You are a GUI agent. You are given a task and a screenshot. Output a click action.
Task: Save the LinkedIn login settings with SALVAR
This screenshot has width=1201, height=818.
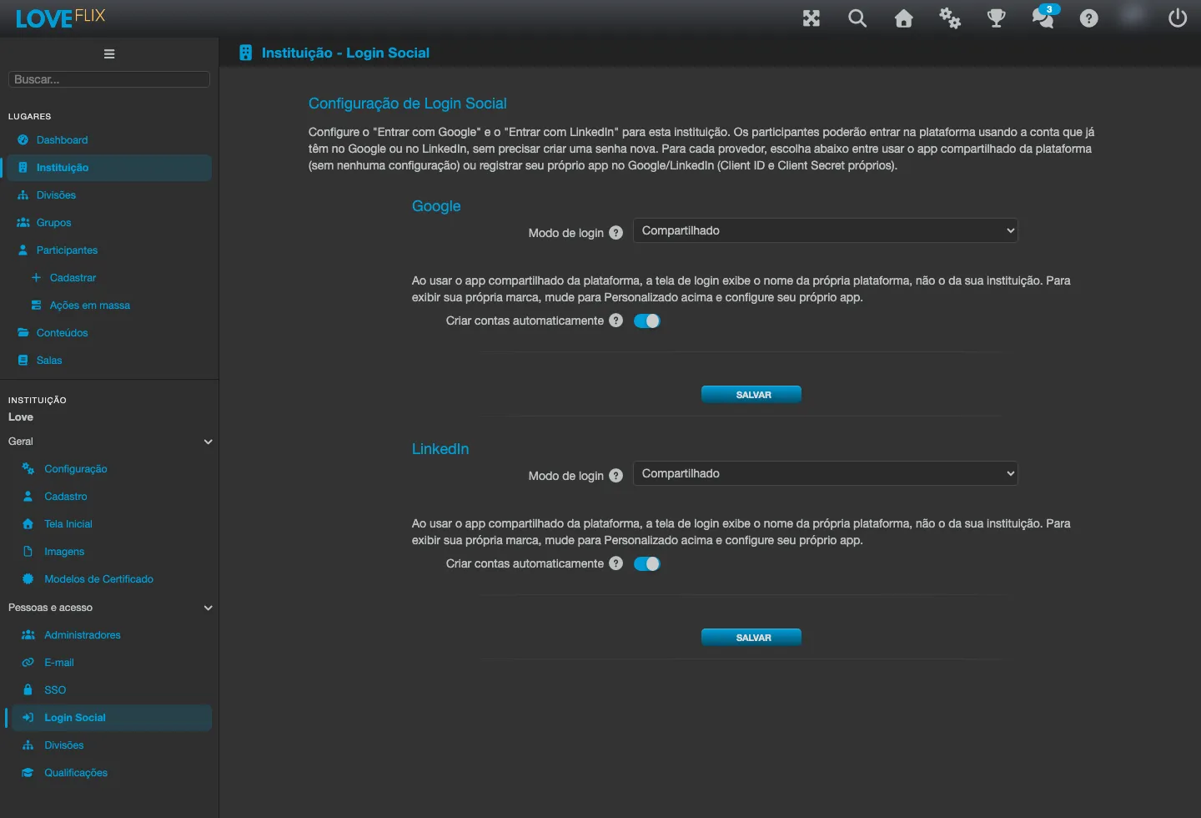click(751, 638)
